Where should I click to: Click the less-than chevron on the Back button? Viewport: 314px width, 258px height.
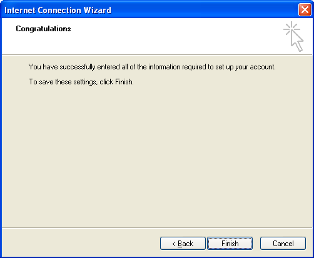[x=174, y=244]
